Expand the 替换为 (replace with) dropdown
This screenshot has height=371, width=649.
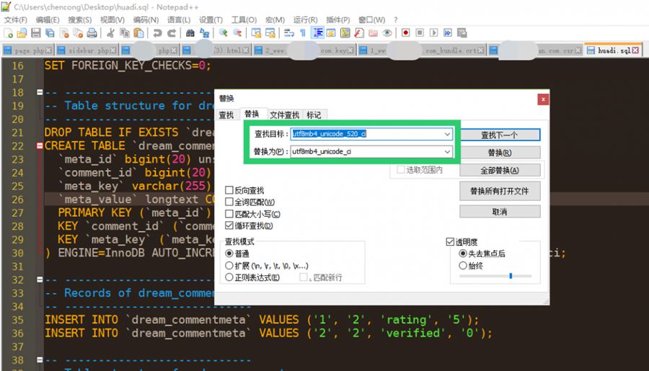[447, 152]
